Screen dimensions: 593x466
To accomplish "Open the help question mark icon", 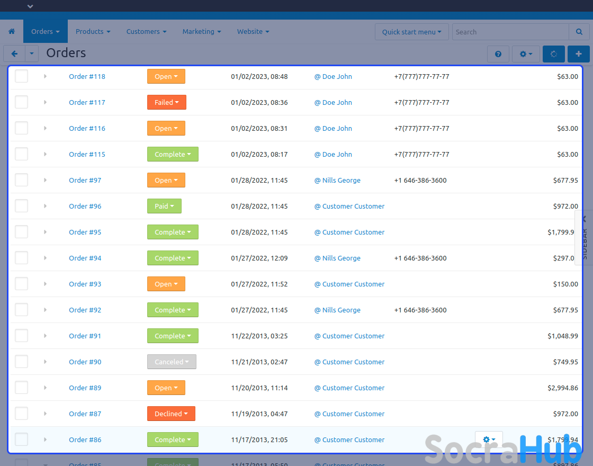I will [498, 54].
